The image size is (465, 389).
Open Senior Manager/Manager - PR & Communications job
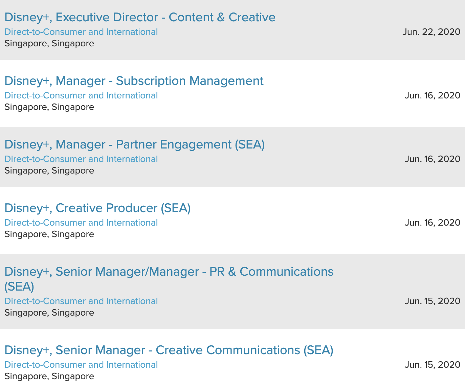click(x=169, y=272)
